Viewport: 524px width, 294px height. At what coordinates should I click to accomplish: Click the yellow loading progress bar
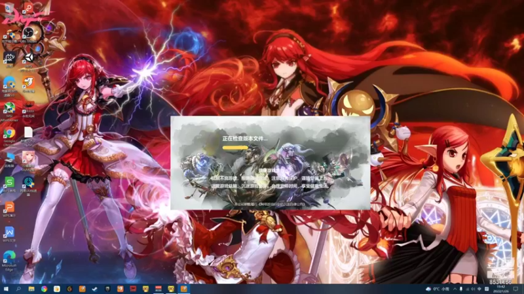pyautogui.click(x=236, y=148)
